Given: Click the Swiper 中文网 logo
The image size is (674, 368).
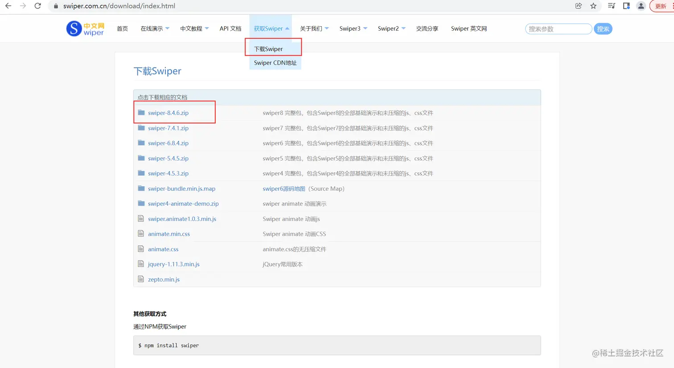Looking at the screenshot, I should [x=85, y=29].
